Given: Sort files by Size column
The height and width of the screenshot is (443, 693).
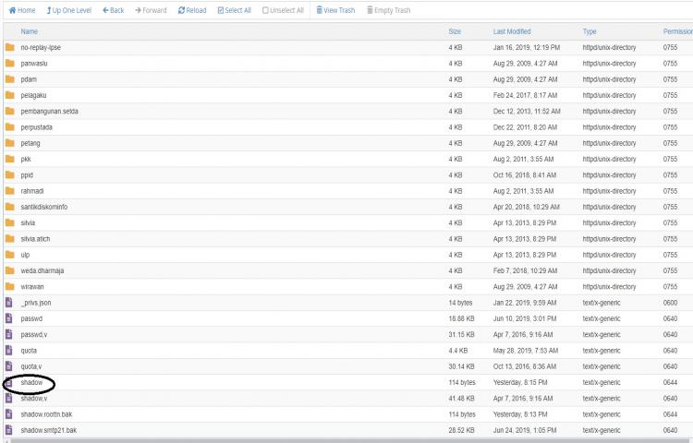Looking at the screenshot, I should point(454,31).
